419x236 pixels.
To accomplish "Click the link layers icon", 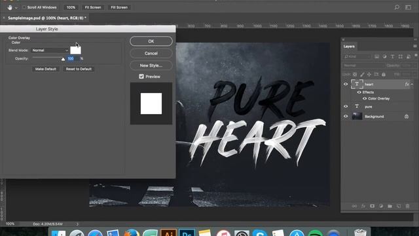I will [354, 206].
